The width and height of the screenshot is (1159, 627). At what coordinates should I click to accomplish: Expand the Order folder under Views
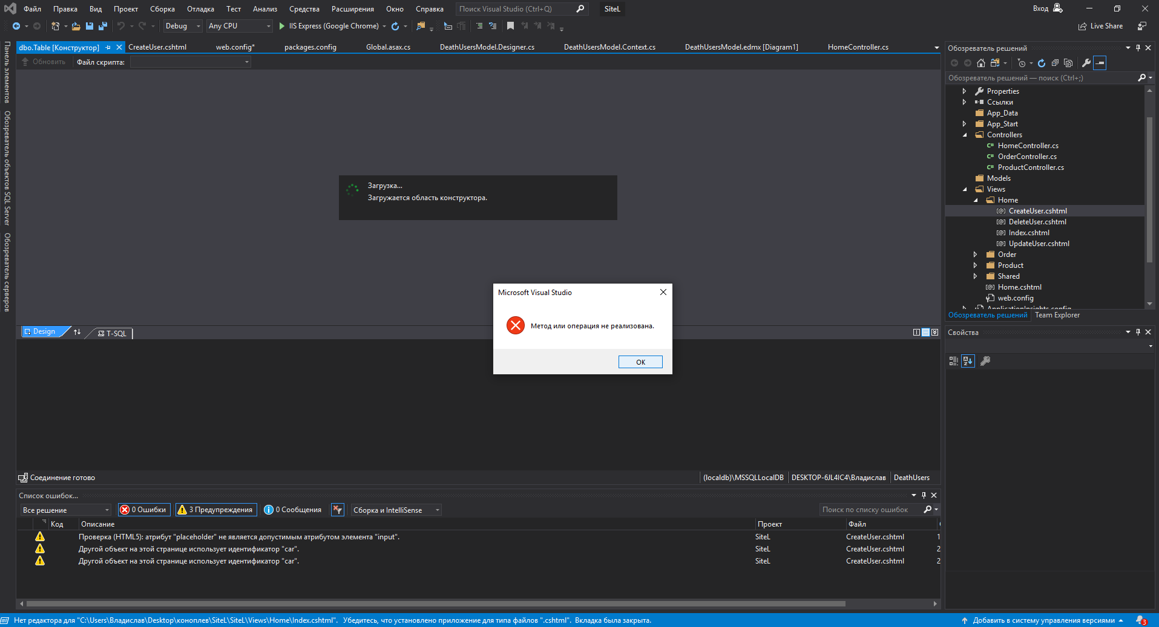point(975,255)
